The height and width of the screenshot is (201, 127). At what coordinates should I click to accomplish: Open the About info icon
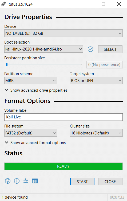pyautogui.click(x=17, y=181)
